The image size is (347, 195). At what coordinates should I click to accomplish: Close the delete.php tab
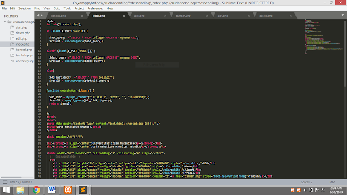291,16
